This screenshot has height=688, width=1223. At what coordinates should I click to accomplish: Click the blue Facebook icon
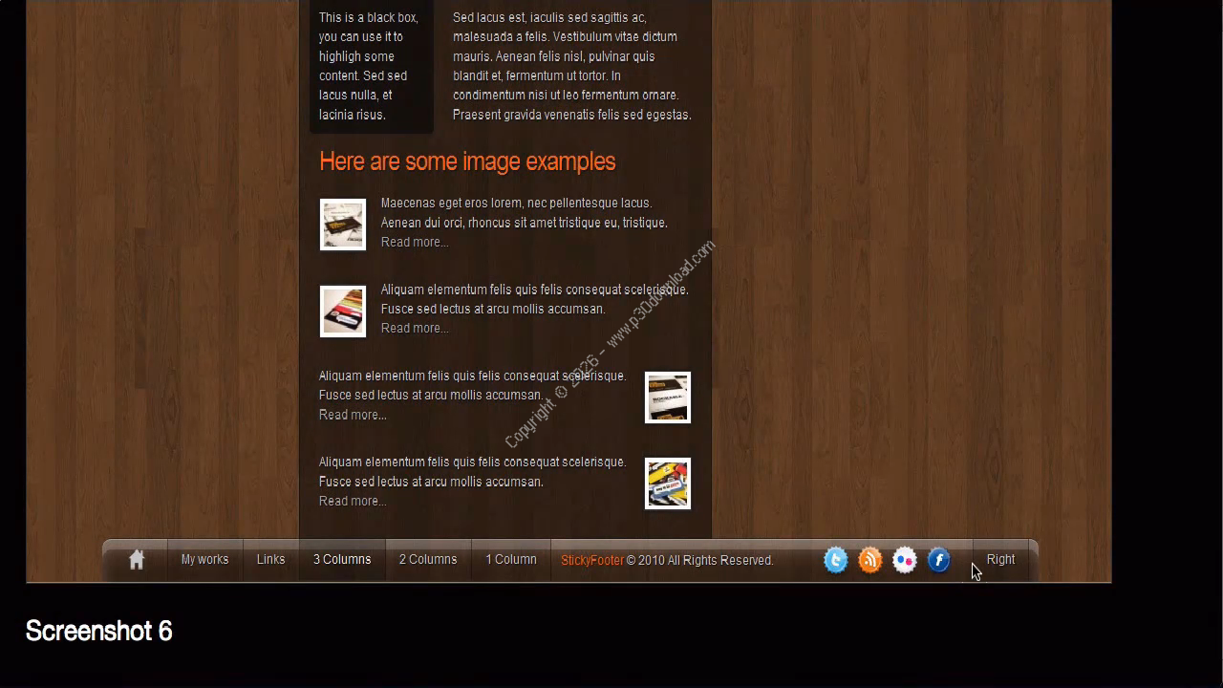(939, 560)
